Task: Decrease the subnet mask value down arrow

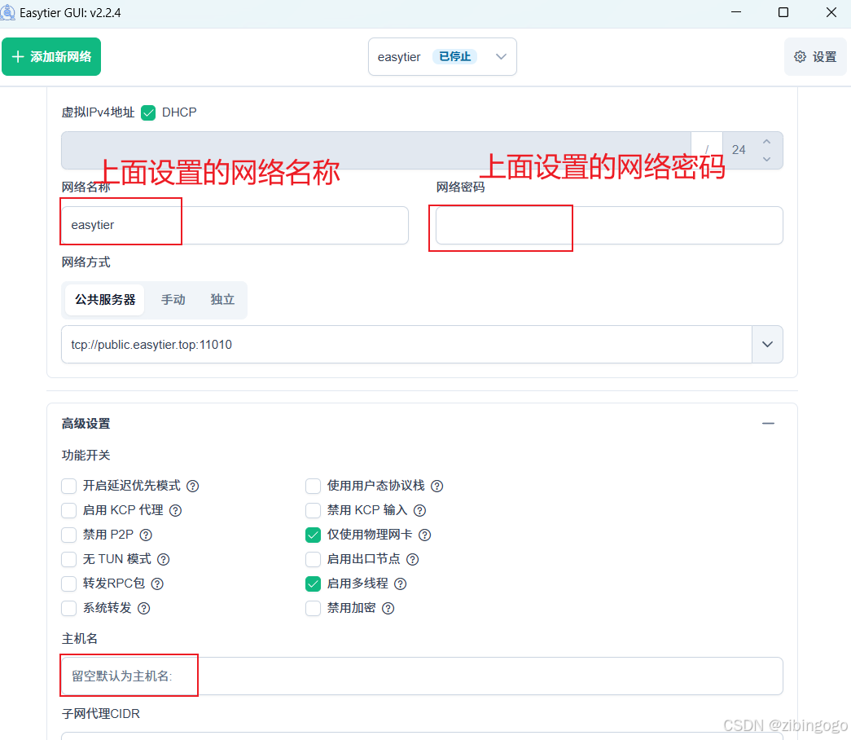Action: pyautogui.click(x=766, y=159)
